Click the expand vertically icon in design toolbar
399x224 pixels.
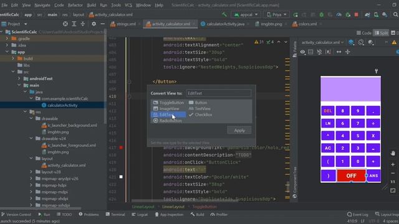click(x=348, y=52)
